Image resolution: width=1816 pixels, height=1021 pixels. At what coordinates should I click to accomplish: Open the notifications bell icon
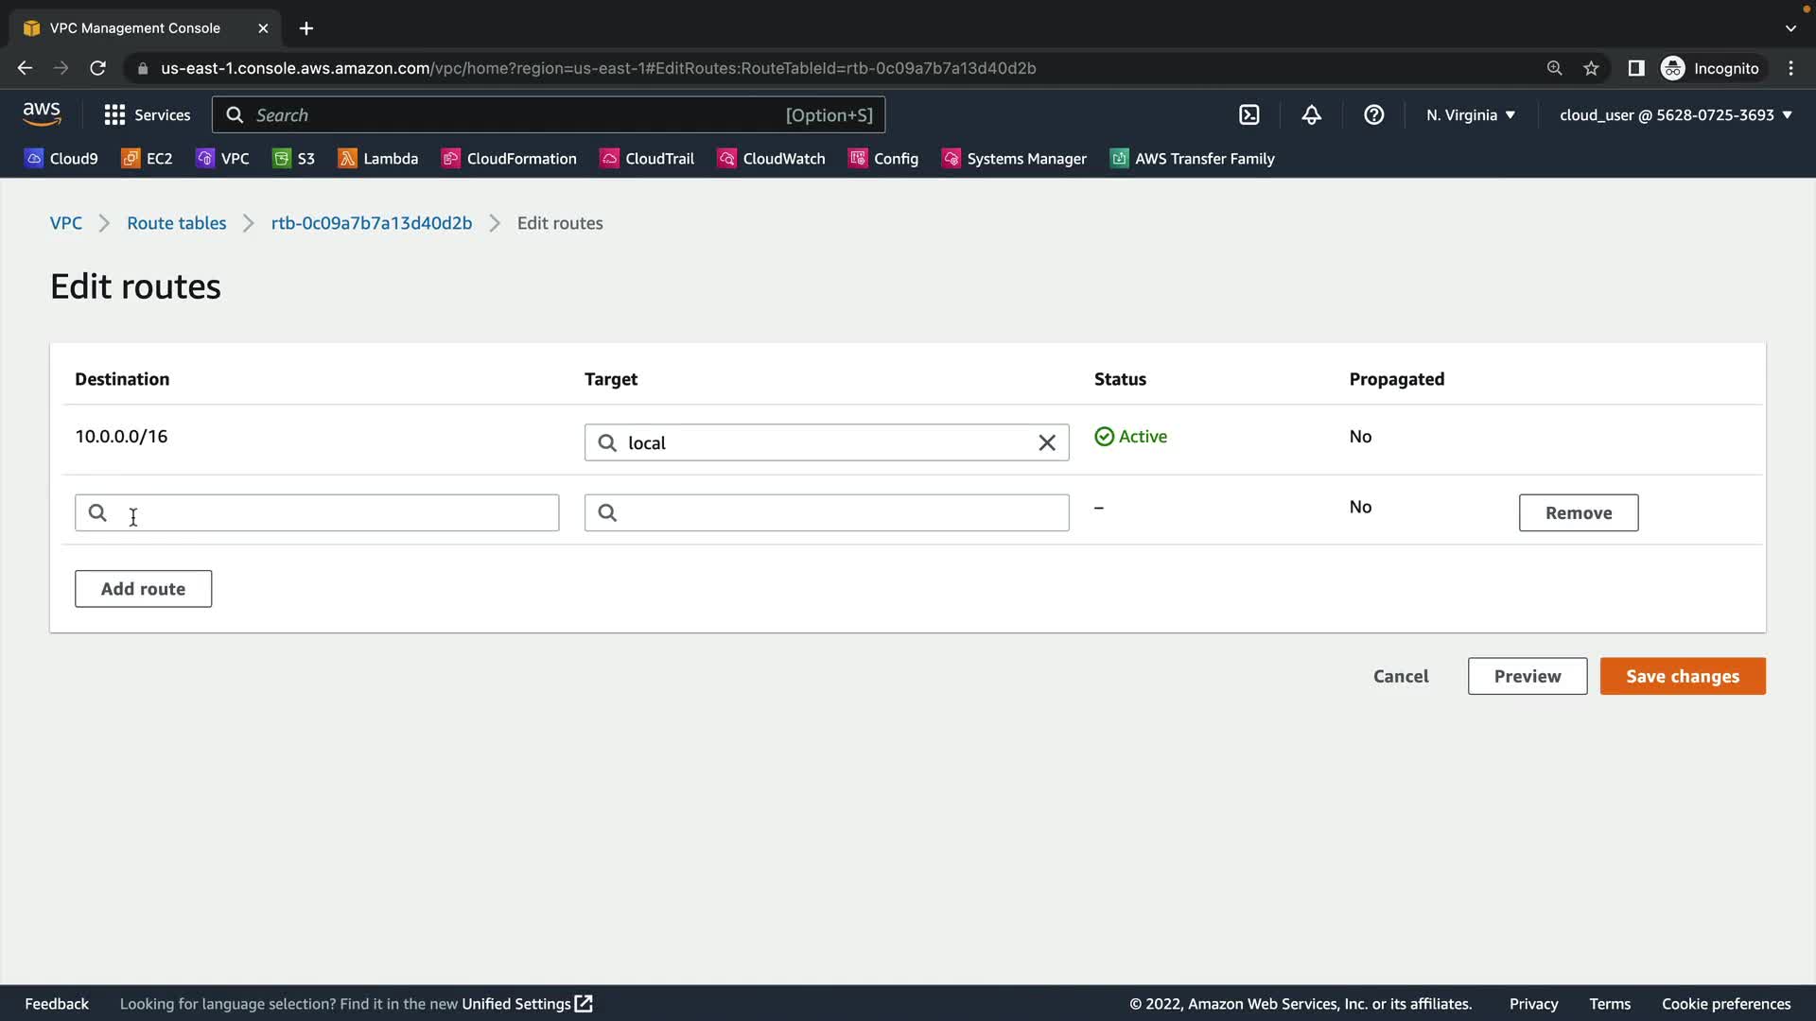tap(1311, 114)
